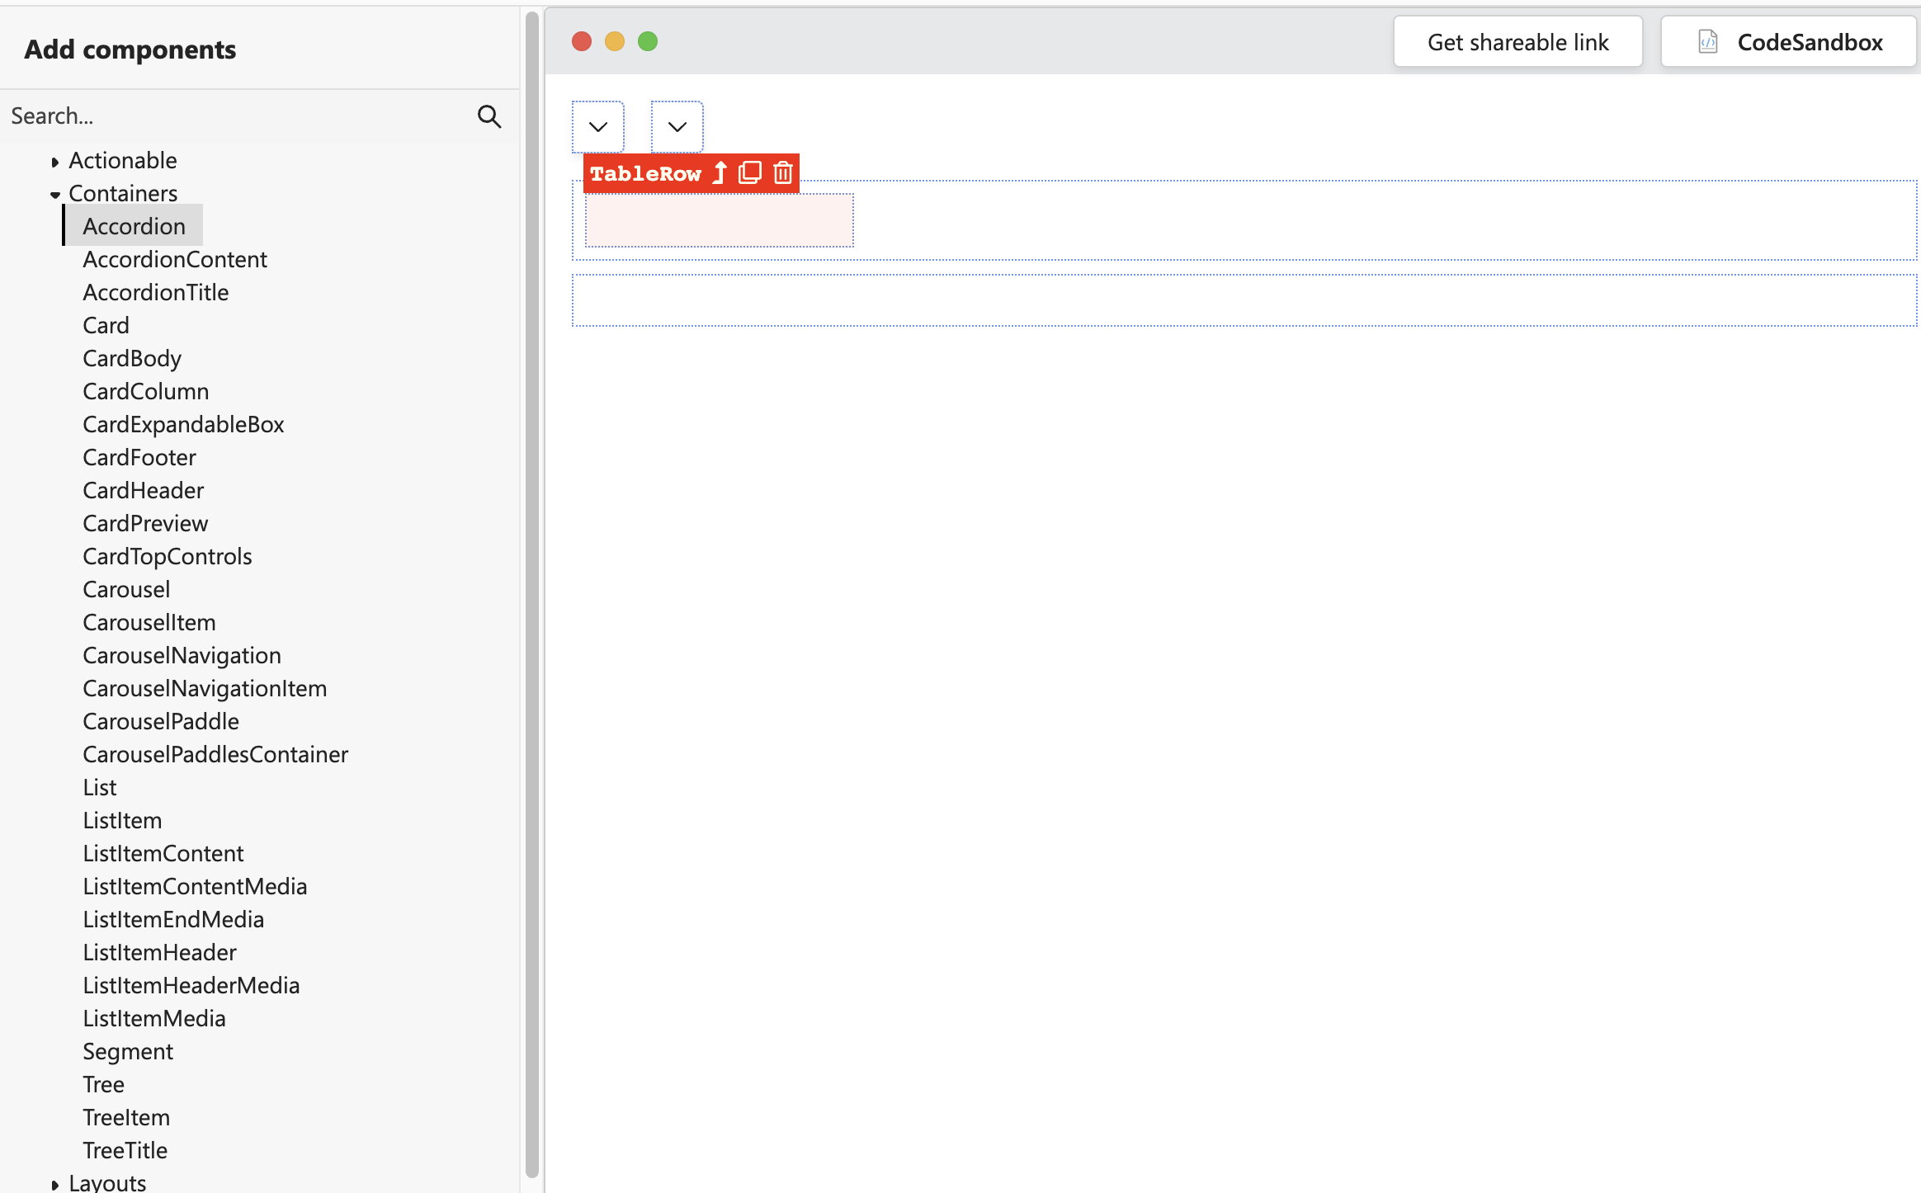Select the ListItemHeaderMedia component
Viewport: 1921px width, 1193px height.
tap(191, 985)
